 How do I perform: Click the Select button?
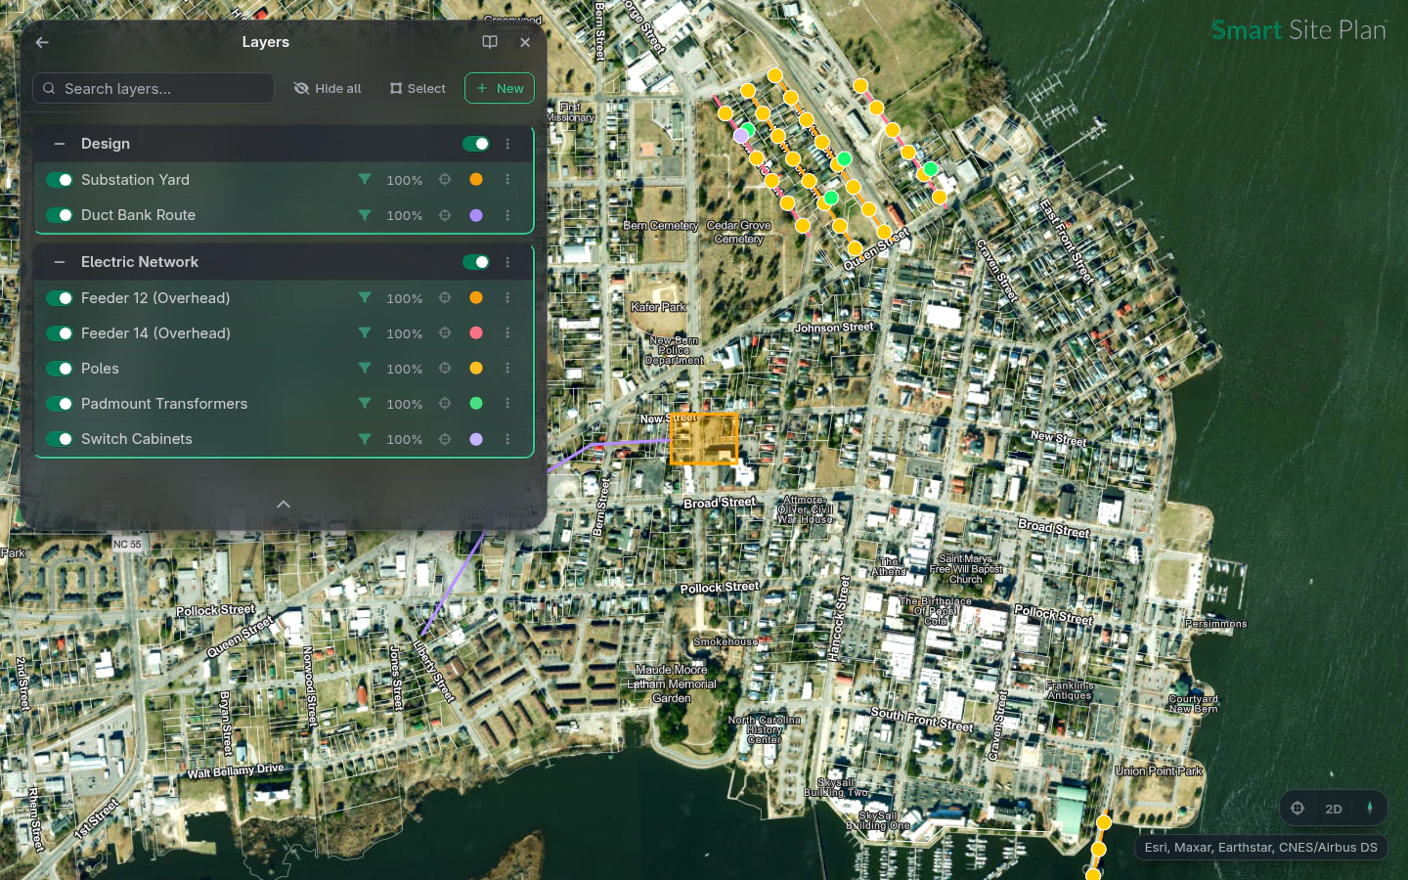coord(418,88)
